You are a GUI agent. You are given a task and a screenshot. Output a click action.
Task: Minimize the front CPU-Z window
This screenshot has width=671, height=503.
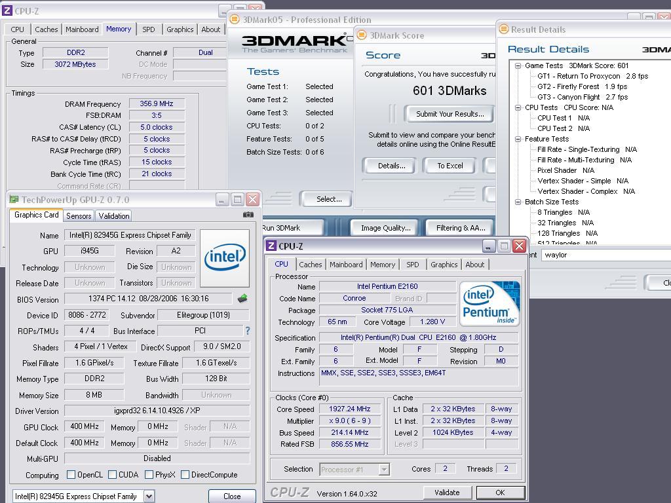489,246
